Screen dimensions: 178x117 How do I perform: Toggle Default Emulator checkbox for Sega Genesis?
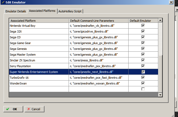click(x=143, y=49)
